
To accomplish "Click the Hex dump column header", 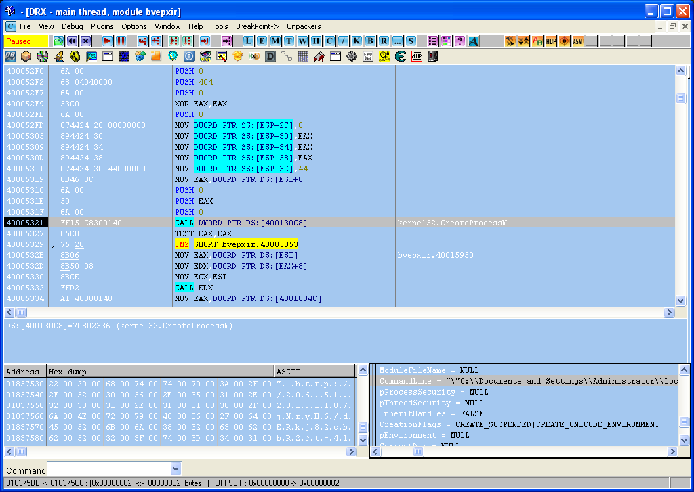I will tap(159, 372).
